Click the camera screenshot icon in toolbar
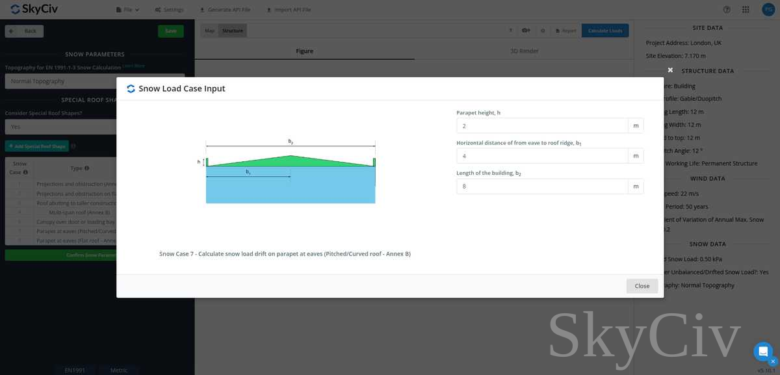Screen dimensions: 780x375 526,31
